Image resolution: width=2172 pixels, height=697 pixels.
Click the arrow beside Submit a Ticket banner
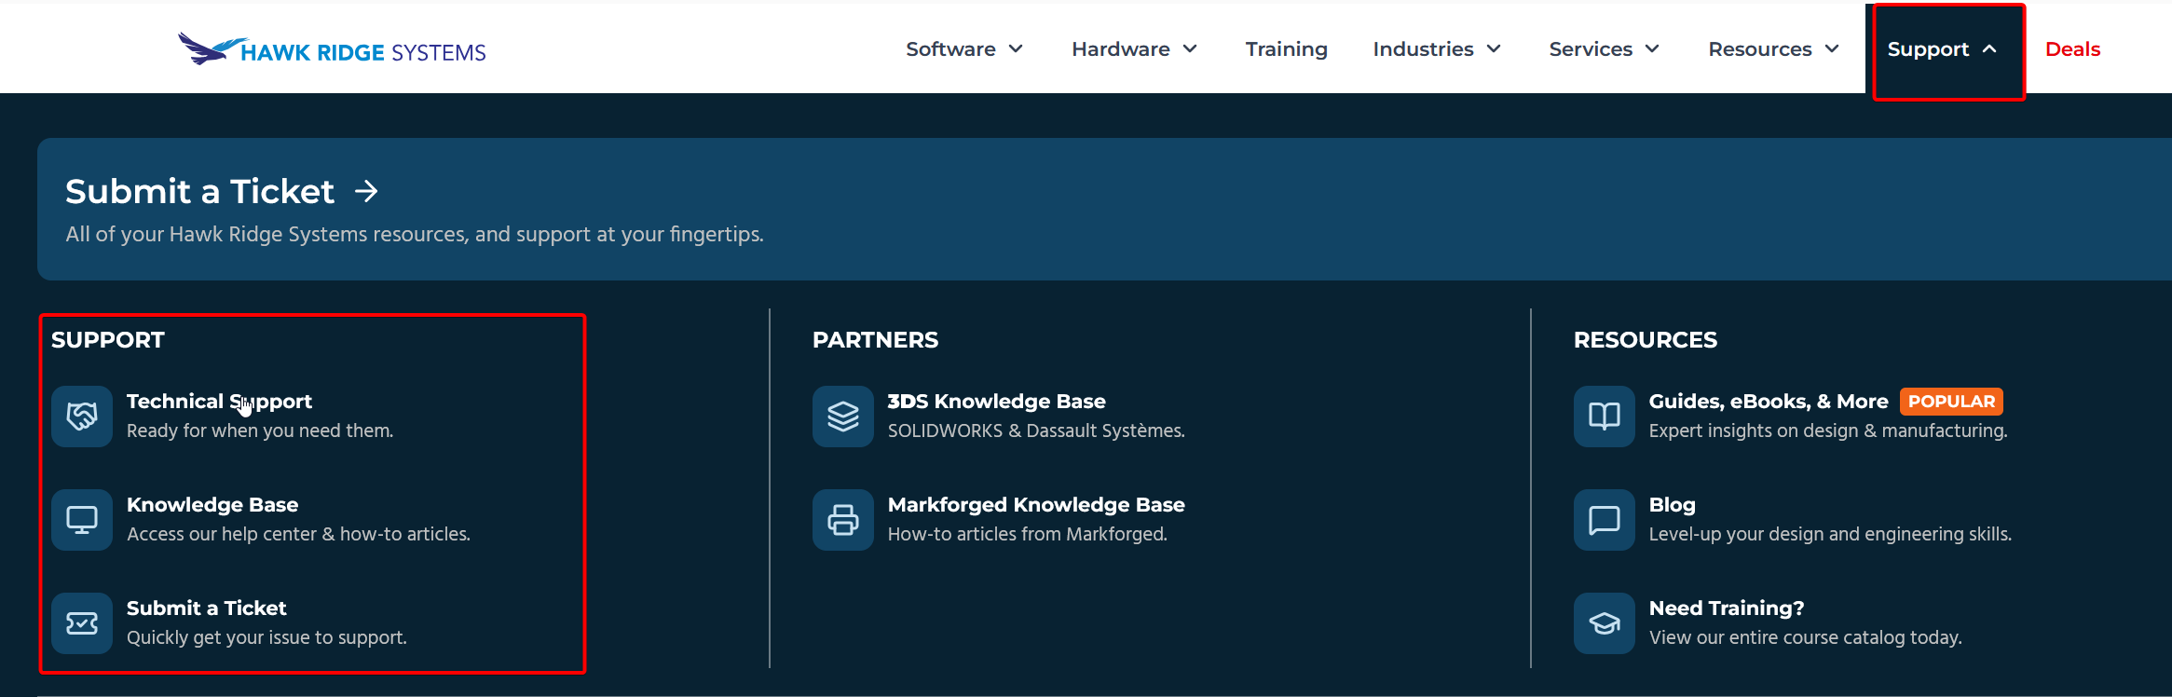[367, 191]
